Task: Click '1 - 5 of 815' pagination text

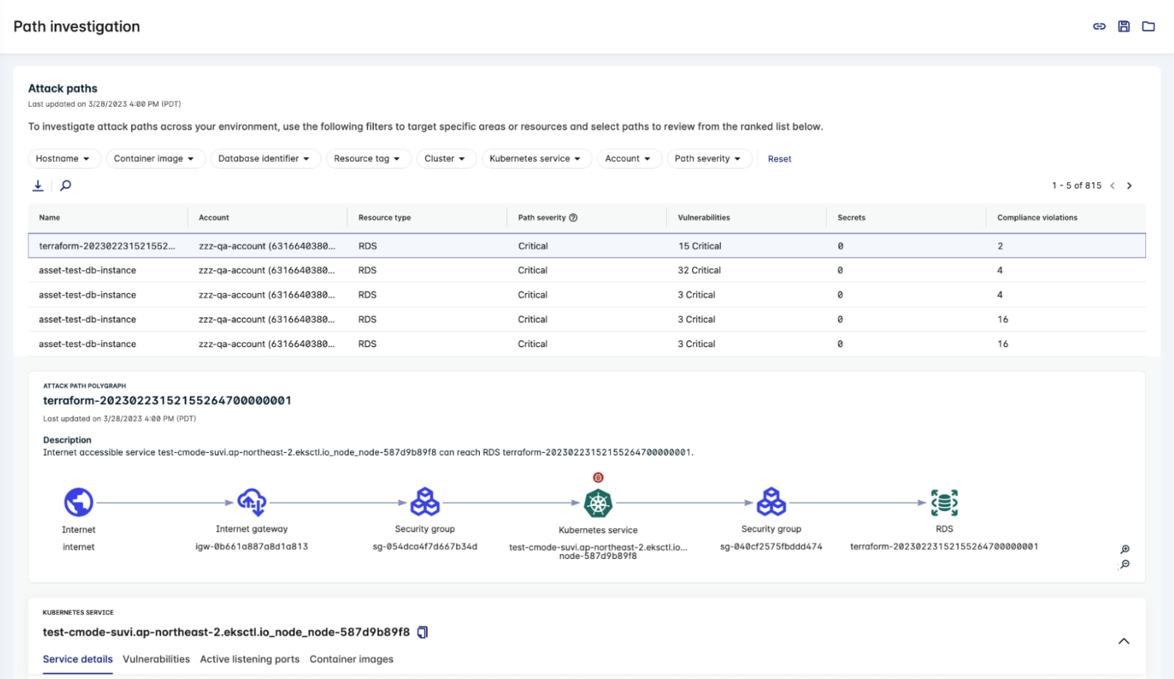Action: pos(1076,186)
